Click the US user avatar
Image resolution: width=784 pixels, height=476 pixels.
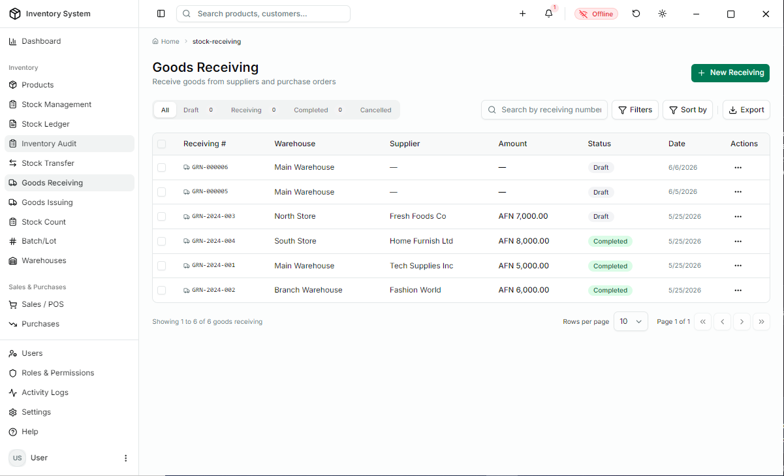click(17, 458)
